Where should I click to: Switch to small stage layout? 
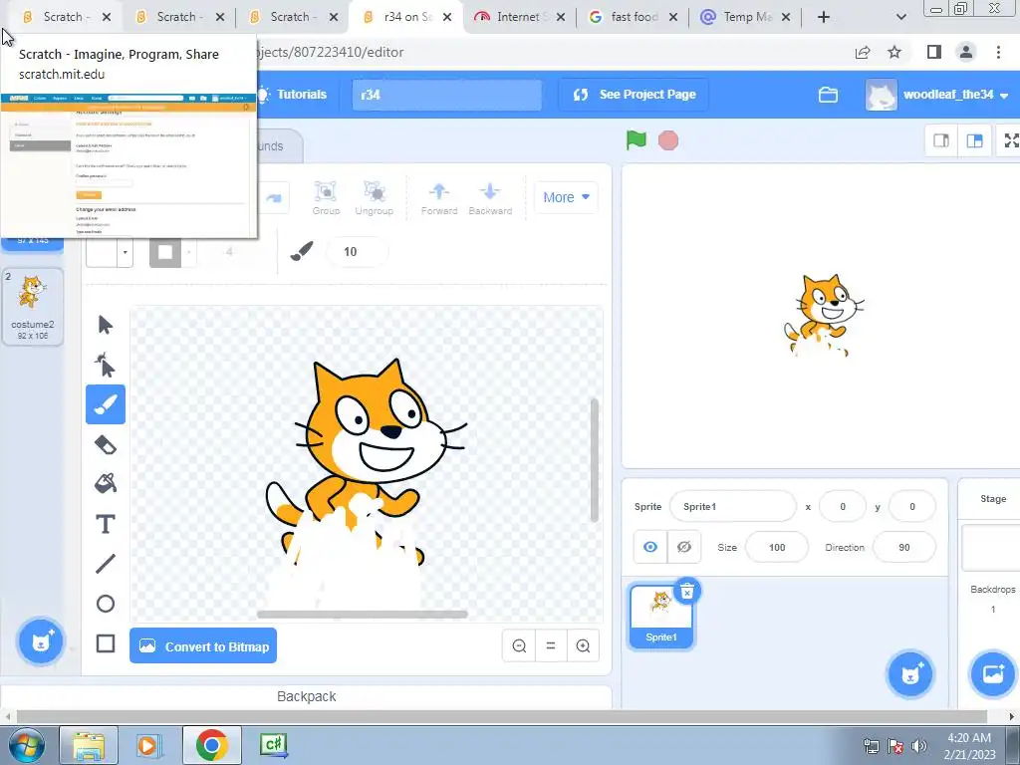[x=941, y=140]
